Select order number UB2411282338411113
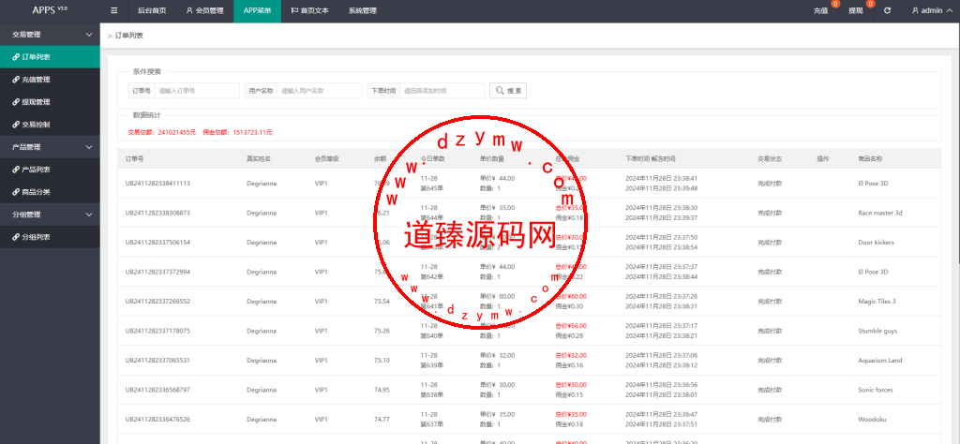 pyautogui.click(x=157, y=183)
